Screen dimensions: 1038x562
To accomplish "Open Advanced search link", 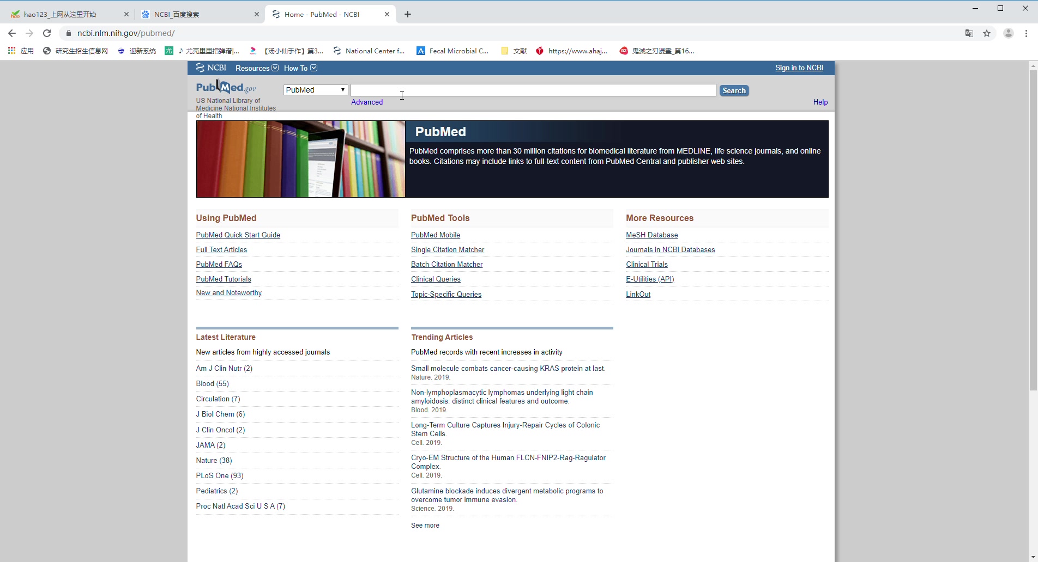I will (367, 102).
